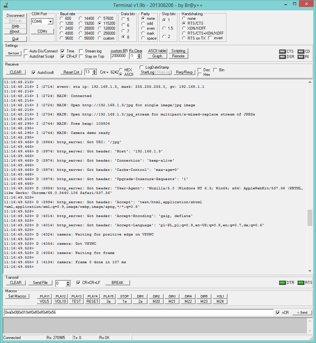Increase the count stepper showing 13
Image resolution: width=316 pixels, height=343 pixels.
pos(94,71)
